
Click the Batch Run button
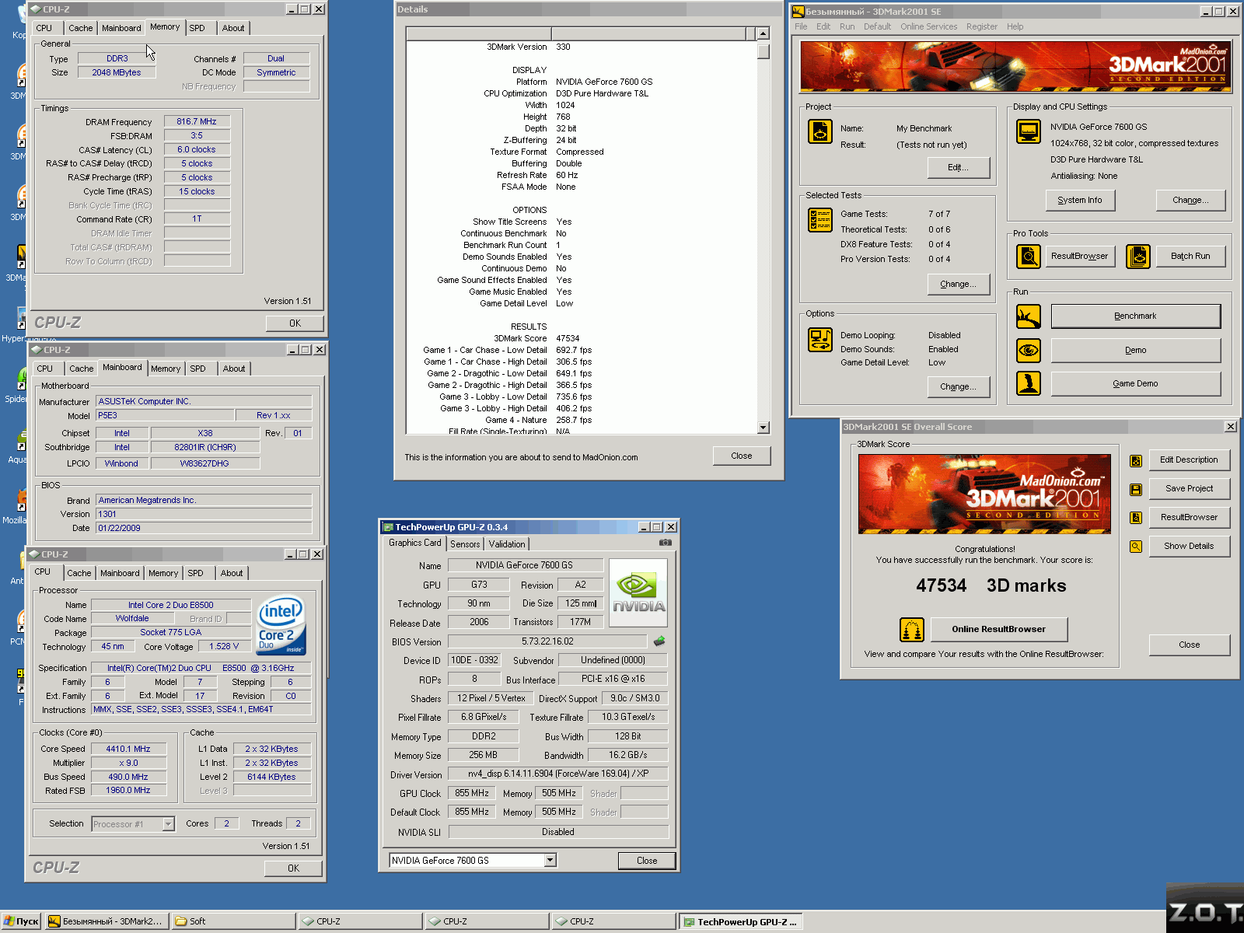pyautogui.click(x=1190, y=256)
